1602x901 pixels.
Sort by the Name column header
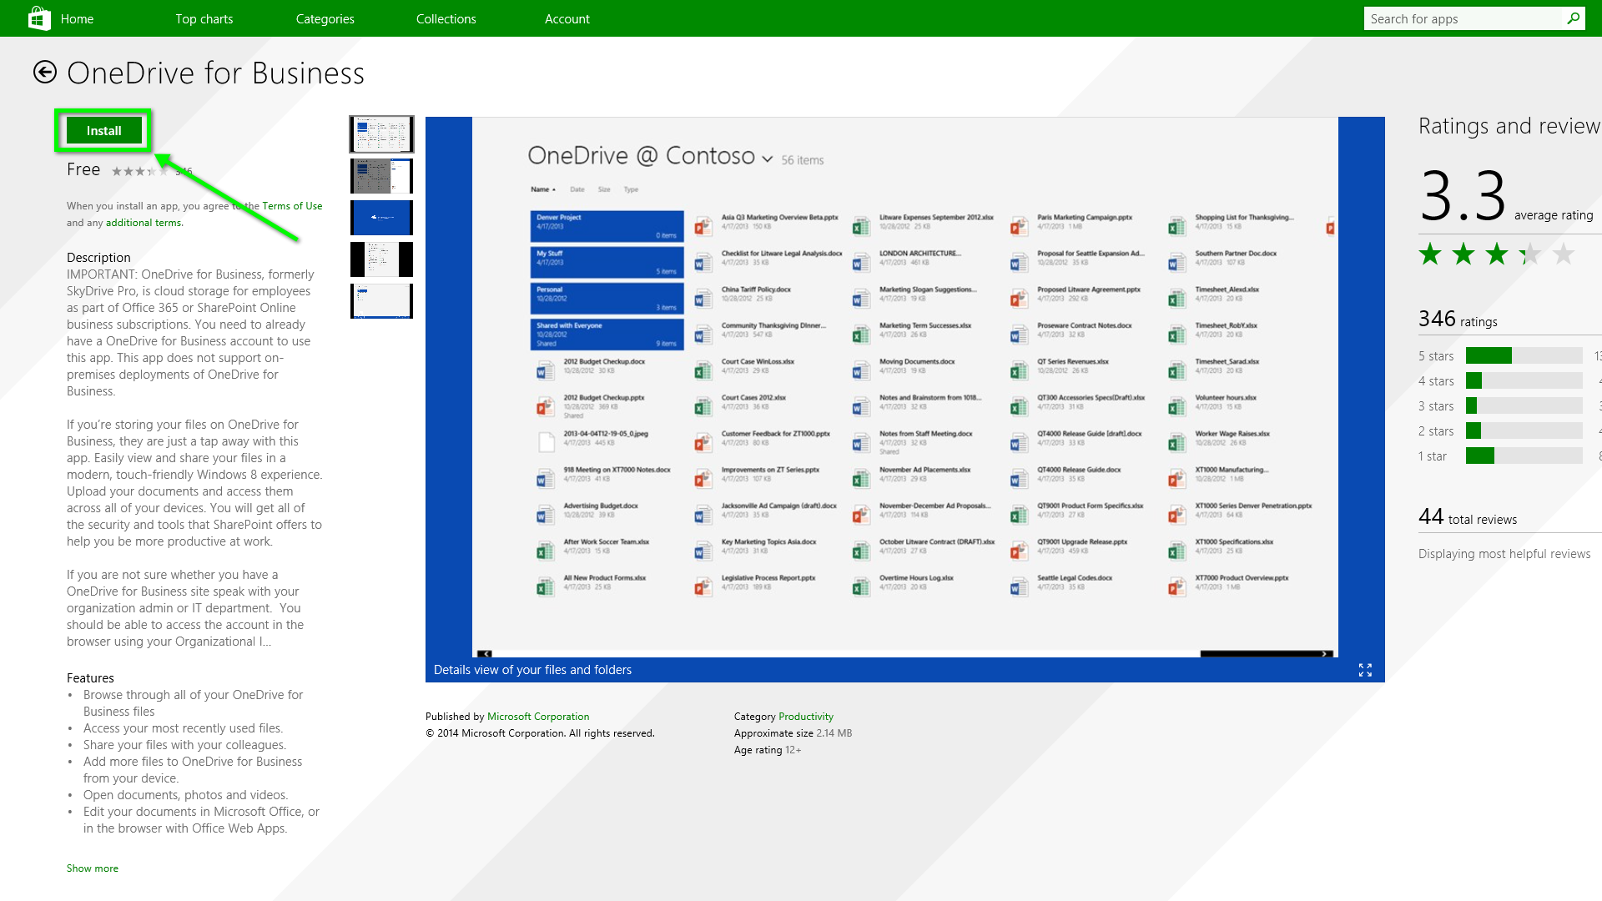point(541,189)
